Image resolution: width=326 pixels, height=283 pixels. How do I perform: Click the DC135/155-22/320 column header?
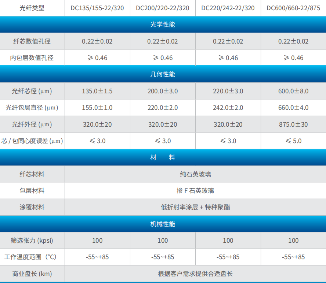coord(97,8)
